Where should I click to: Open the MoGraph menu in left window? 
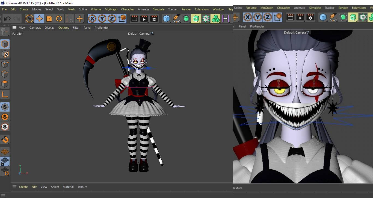point(111,9)
